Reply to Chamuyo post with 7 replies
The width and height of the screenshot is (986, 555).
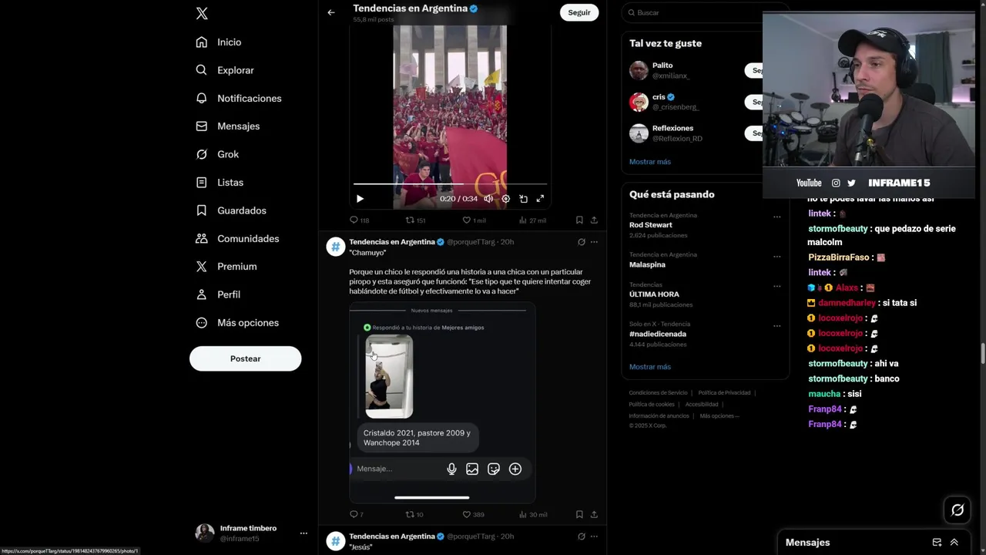click(x=357, y=515)
